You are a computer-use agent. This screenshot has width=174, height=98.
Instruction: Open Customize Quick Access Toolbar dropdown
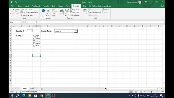click(x=25, y=2)
